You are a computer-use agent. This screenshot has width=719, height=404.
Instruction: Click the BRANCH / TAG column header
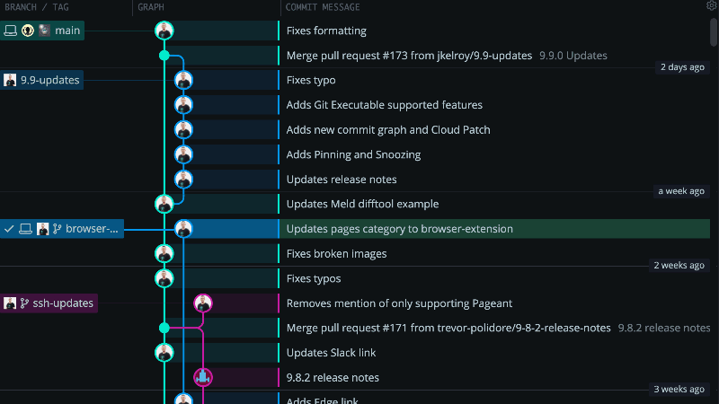click(x=37, y=7)
